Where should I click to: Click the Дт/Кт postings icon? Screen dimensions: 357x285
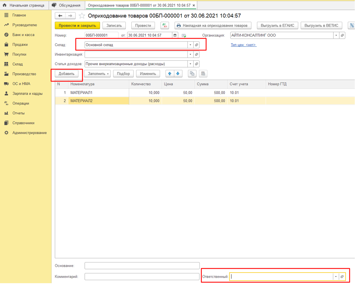pos(164,25)
